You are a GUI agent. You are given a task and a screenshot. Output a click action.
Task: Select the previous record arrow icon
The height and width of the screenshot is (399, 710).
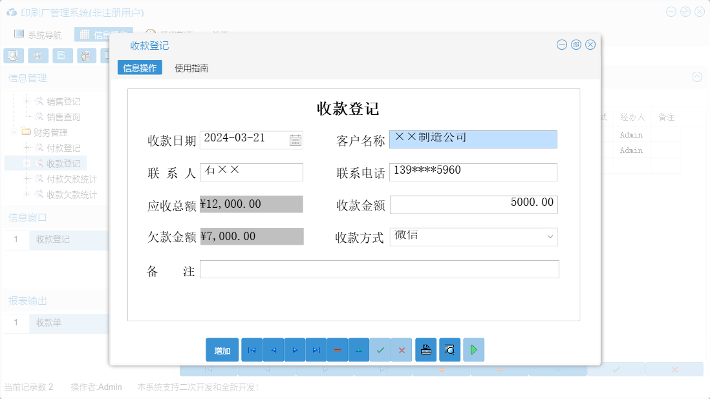(273, 349)
